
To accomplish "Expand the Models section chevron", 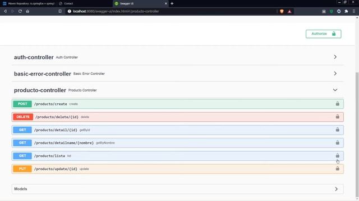I will (336, 189).
